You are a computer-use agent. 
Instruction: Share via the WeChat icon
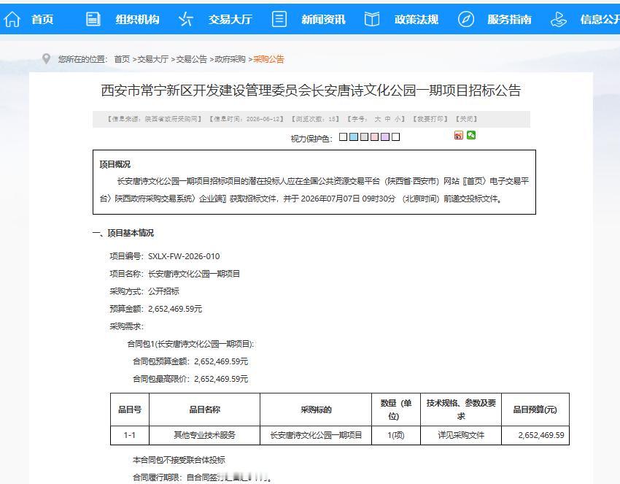click(471, 135)
